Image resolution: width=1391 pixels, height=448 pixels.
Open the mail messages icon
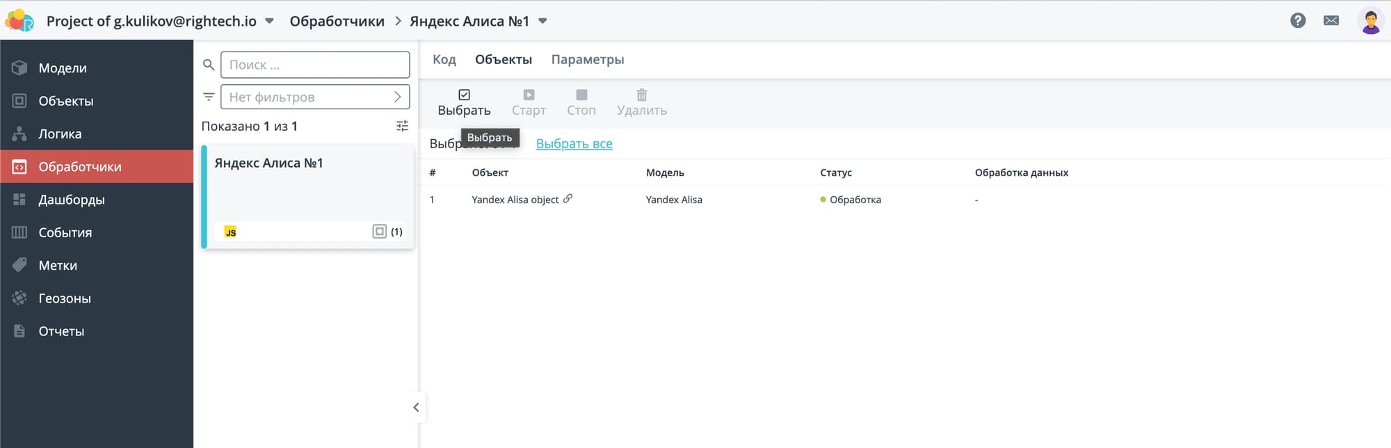click(x=1331, y=21)
